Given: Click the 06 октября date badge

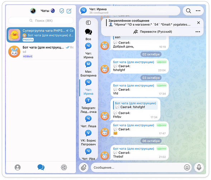Looking at the screenshot, I should pos(151,141).
